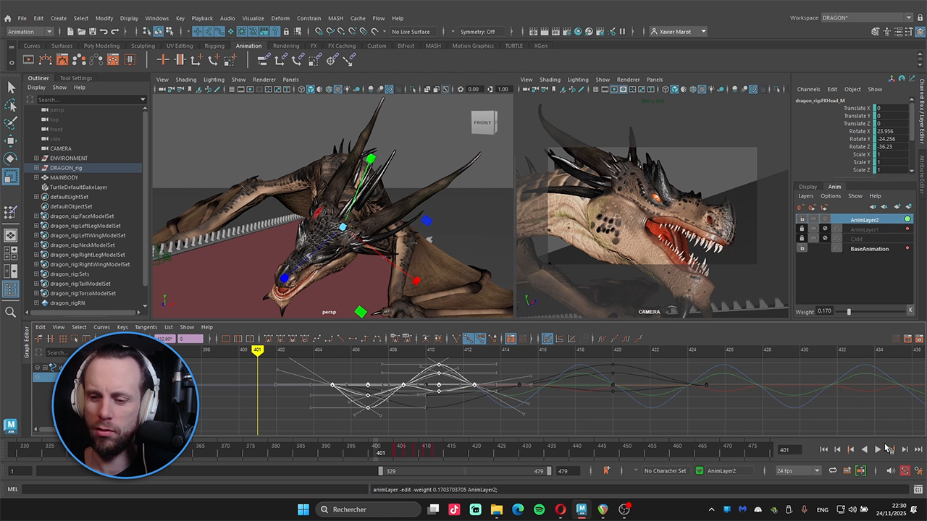Click the Spotify icon in the Windows taskbar
This screenshot has width=927, height=521.
[539, 509]
